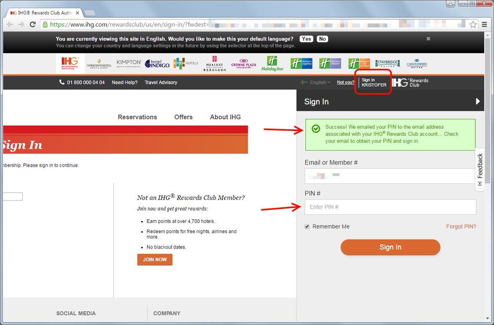Open the Offers menu

pyautogui.click(x=183, y=117)
